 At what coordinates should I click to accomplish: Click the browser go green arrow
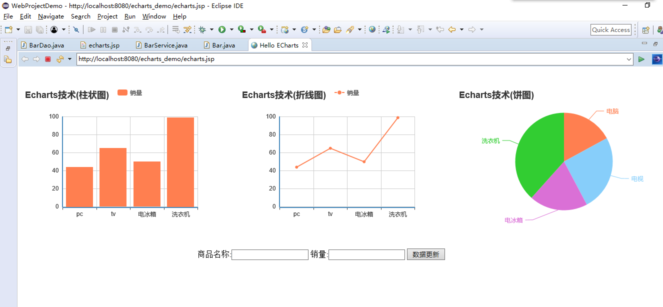(641, 59)
